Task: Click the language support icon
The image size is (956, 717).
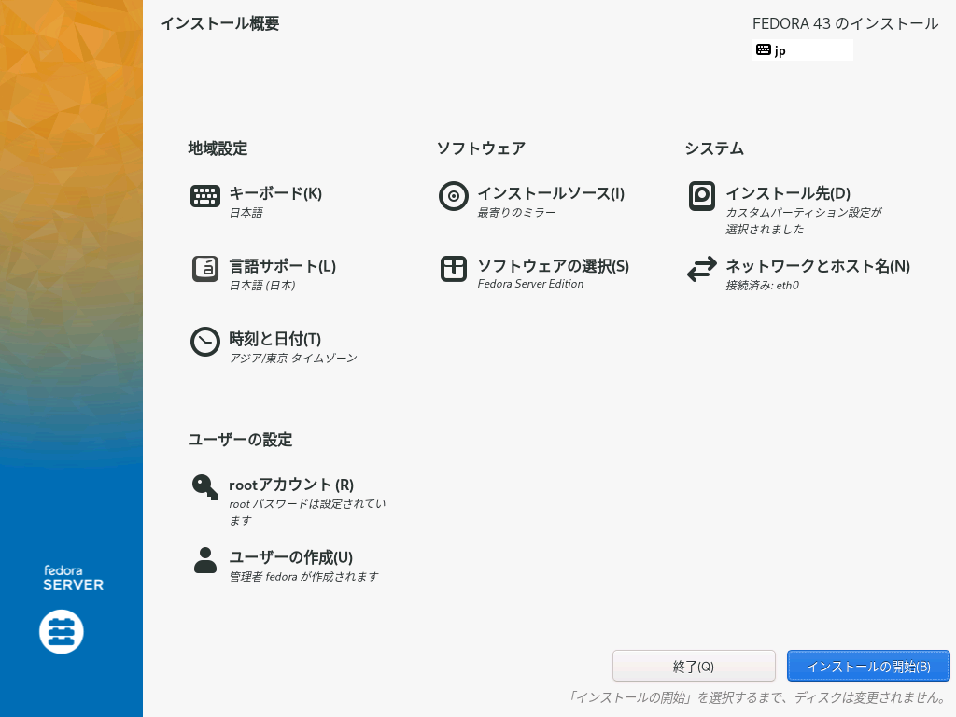Action: pyautogui.click(x=205, y=269)
